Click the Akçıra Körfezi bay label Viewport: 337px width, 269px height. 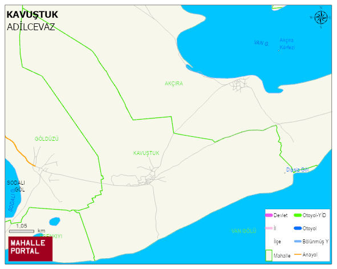[287, 44]
